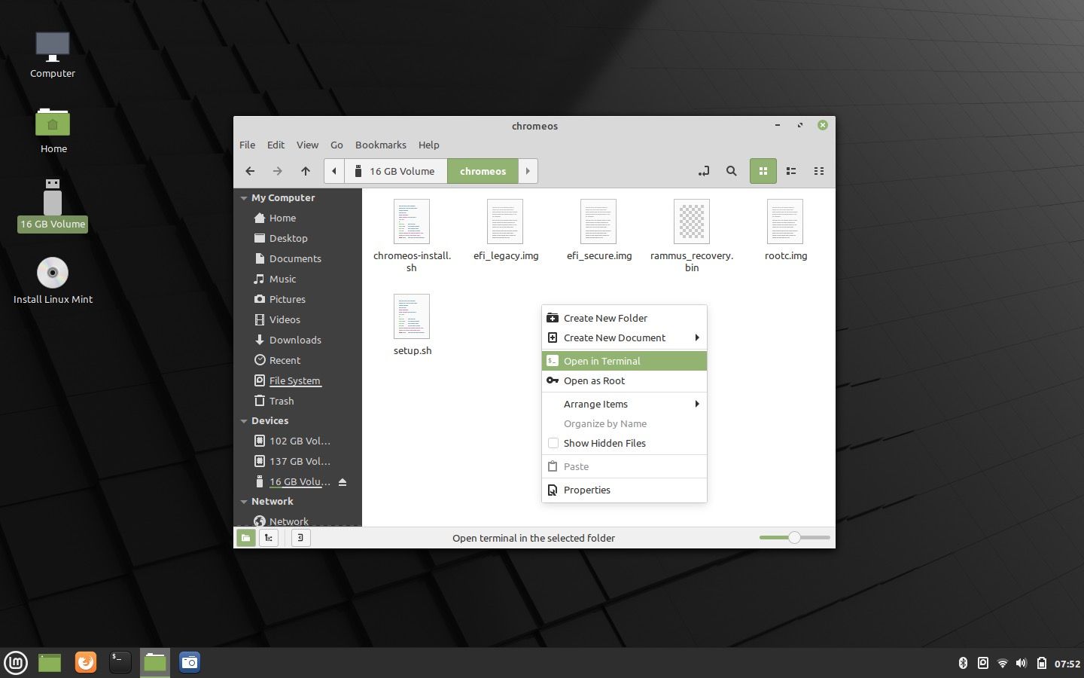Adjust the icon zoom slider
This screenshot has height=678, width=1084.
794,538
